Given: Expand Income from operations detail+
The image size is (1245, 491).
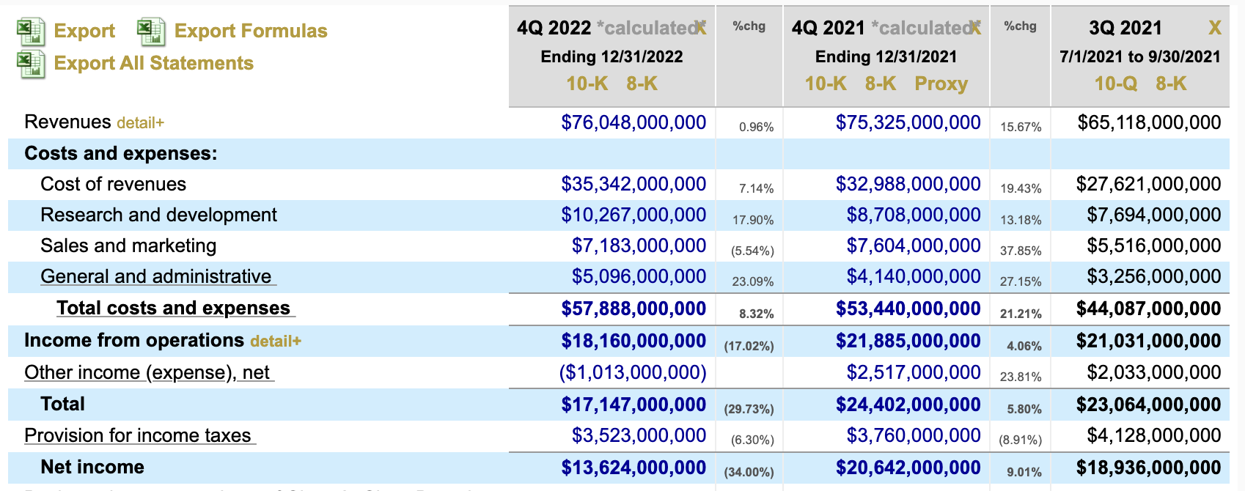Looking at the screenshot, I should 276,342.
